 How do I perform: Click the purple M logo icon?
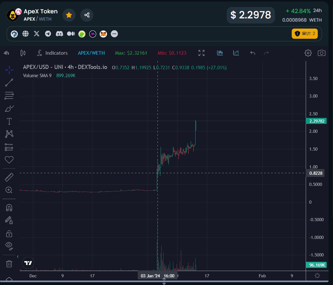(x=93, y=34)
